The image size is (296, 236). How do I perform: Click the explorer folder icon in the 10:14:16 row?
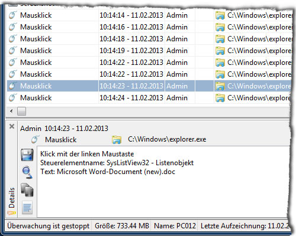220,27
